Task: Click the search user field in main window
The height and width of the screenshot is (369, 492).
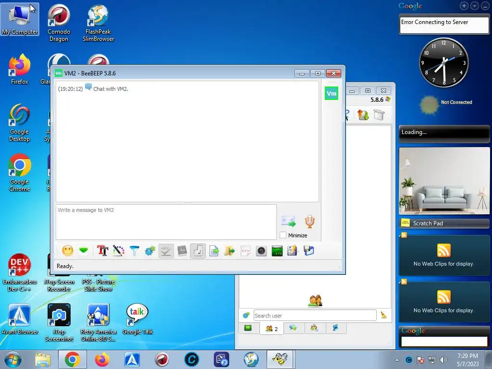Action: tap(315, 315)
